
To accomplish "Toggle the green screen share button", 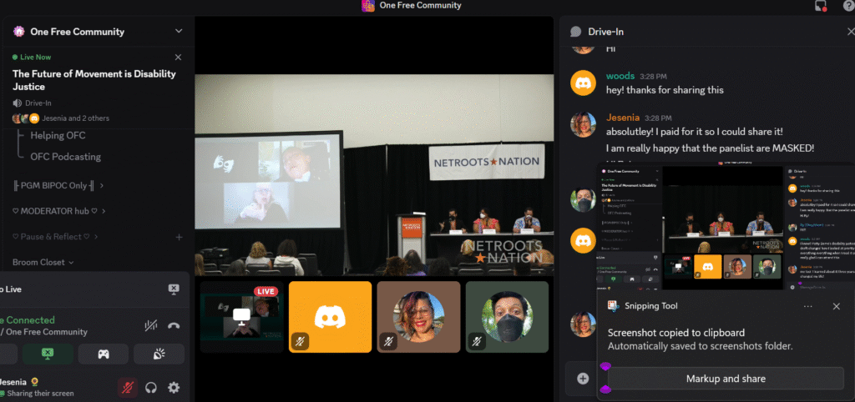I will [x=47, y=354].
